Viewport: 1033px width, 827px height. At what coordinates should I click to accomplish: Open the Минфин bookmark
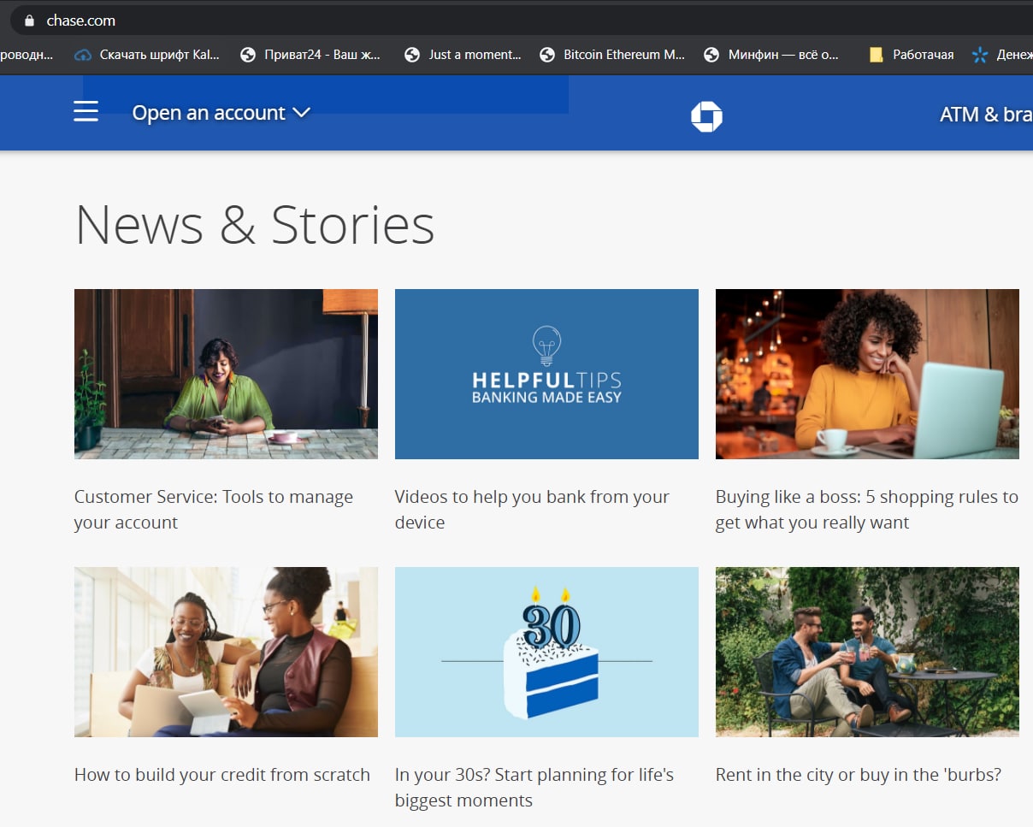point(770,55)
